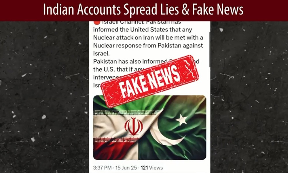The height and width of the screenshot is (173, 288).
Task: Click lower Kufic script band on Iran flag
Action: (x=116, y=141)
